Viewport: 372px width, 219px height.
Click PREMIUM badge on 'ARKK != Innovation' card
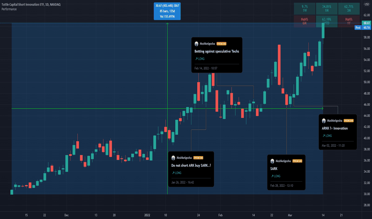[349, 121]
